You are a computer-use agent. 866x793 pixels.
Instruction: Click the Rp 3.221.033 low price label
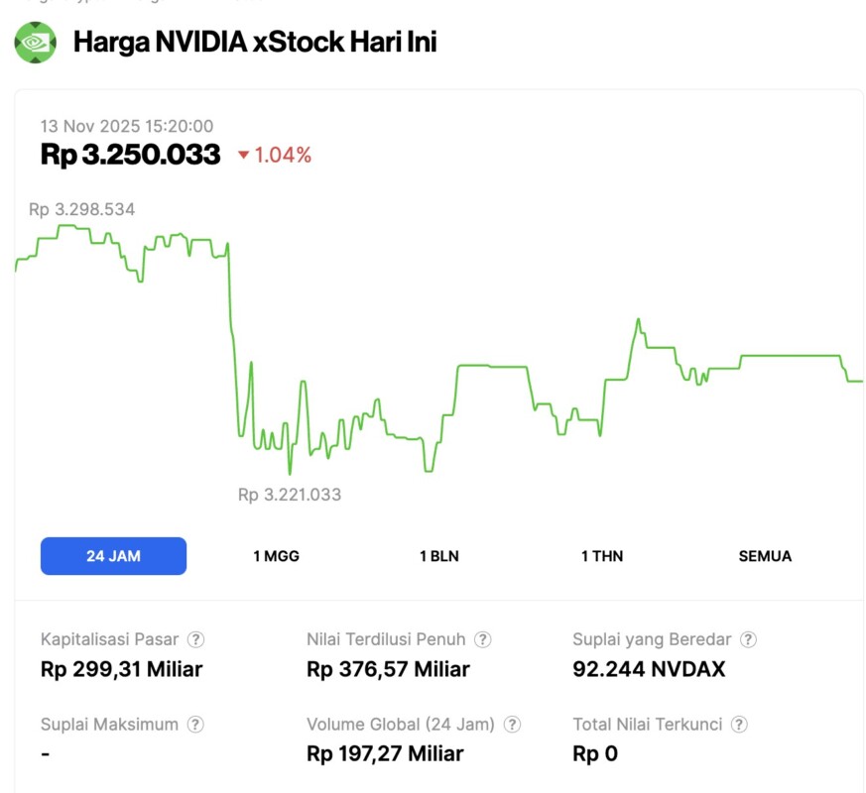coord(290,494)
